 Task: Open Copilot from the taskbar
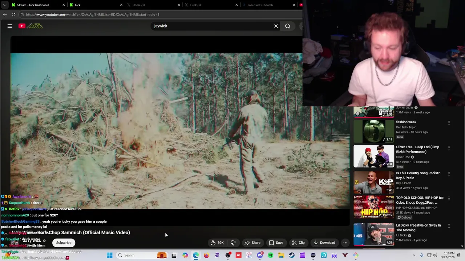pos(185,255)
